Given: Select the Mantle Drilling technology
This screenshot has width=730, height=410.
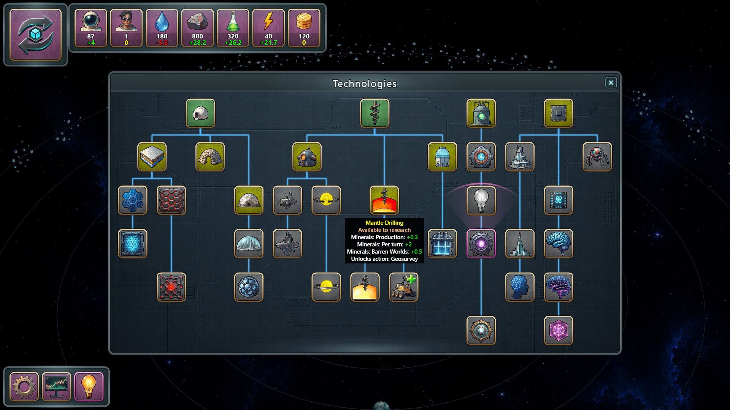Looking at the screenshot, I should [x=384, y=200].
